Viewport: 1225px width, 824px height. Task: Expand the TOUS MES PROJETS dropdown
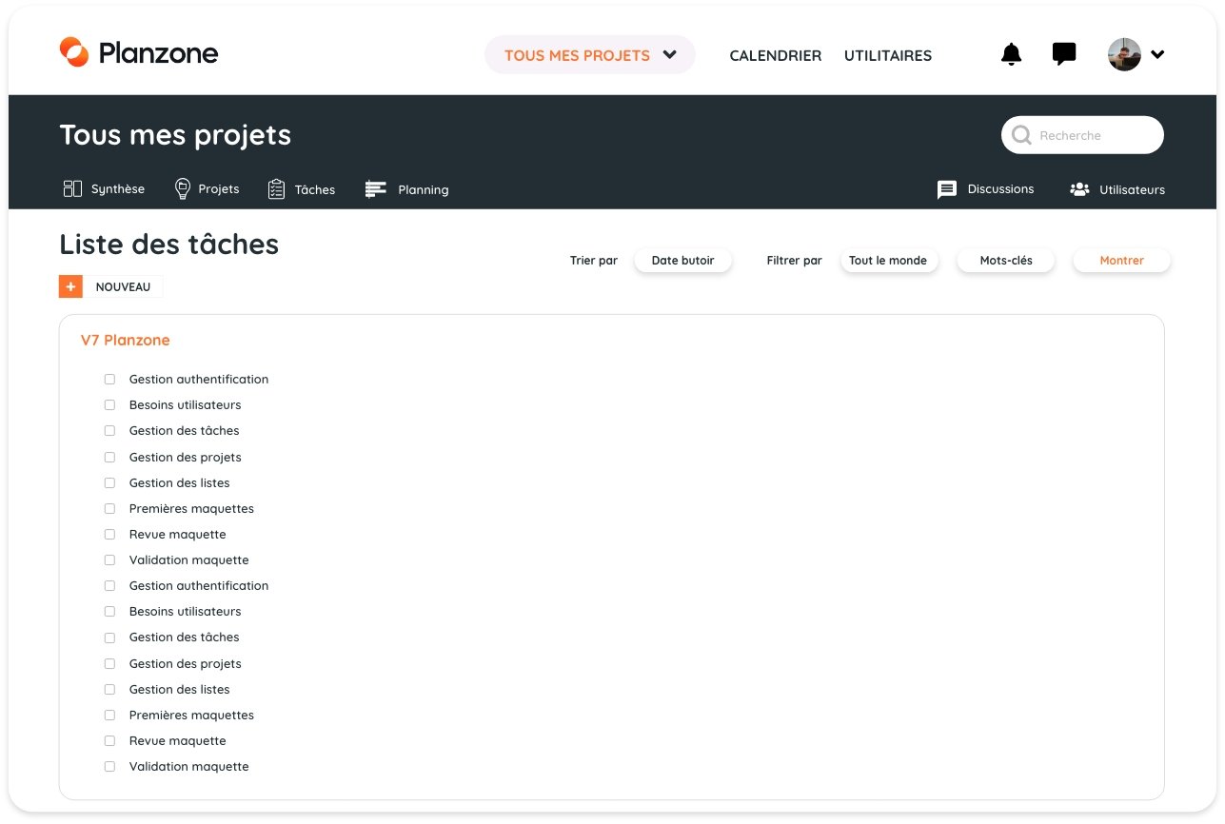(590, 55)
